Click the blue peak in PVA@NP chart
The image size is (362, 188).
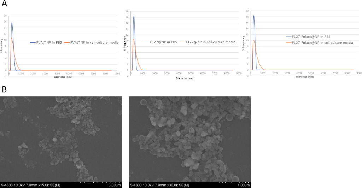[12, 23]
